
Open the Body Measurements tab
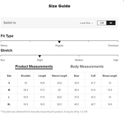click(x=87, y=67)
